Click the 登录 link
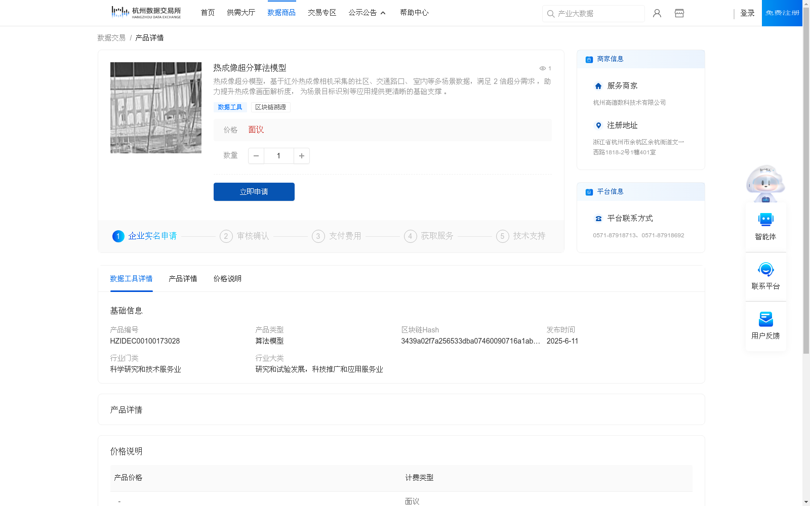Image resolution: width=810 pixels, height=506 pixels. 747,13
